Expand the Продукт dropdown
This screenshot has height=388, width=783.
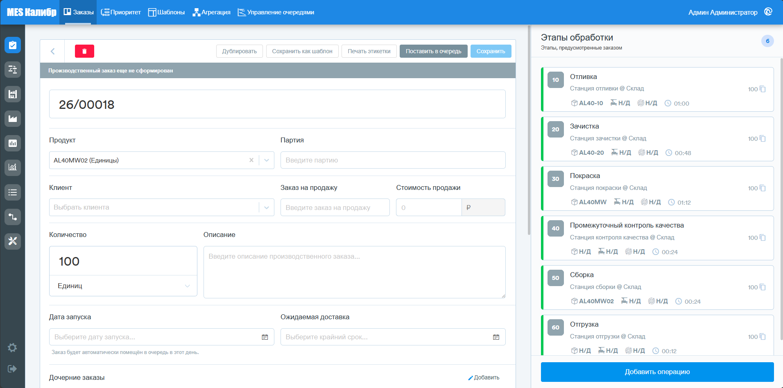point(267,160)
